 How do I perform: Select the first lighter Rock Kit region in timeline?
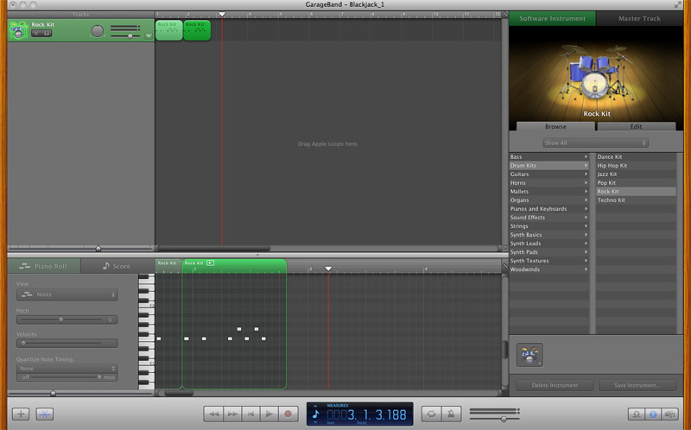click(168, 30)
